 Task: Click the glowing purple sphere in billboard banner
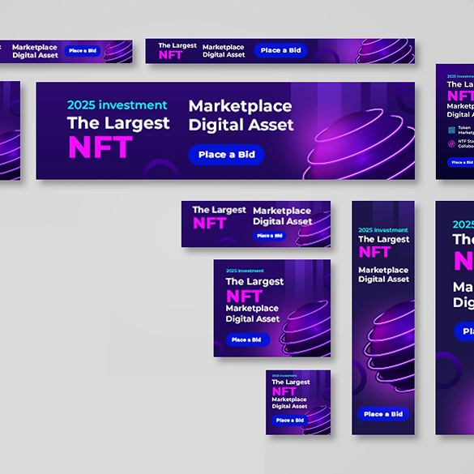pyautogui.click(x=360, y=144)
